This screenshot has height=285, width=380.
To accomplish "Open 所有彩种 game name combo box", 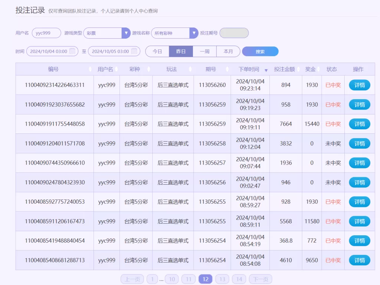I will 175,33.
